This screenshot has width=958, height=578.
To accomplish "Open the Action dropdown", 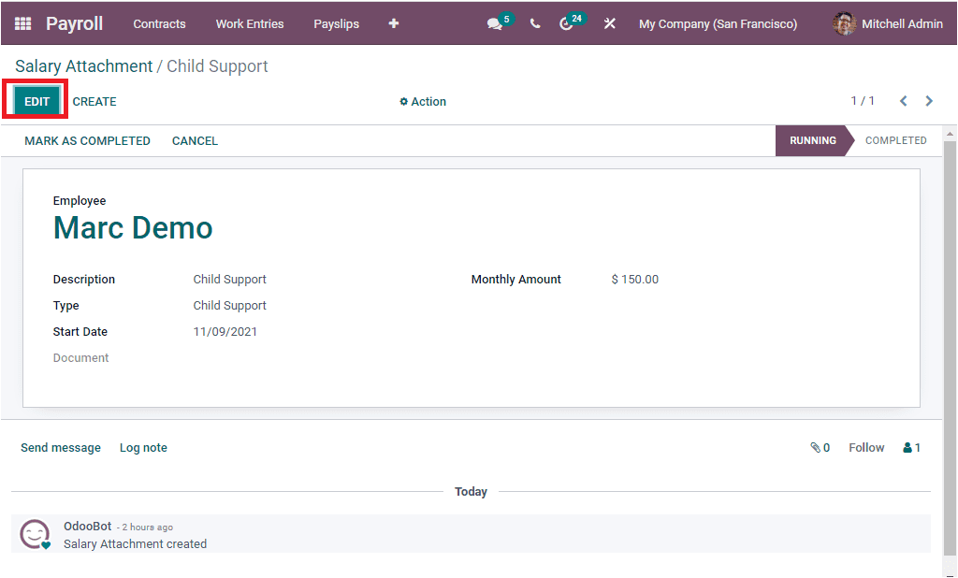I will 422,101.
